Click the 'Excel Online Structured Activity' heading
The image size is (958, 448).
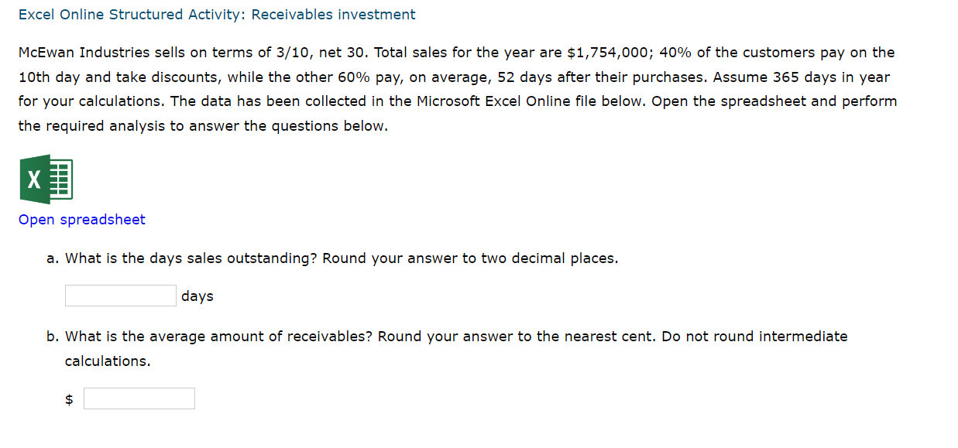click(217, 14)
